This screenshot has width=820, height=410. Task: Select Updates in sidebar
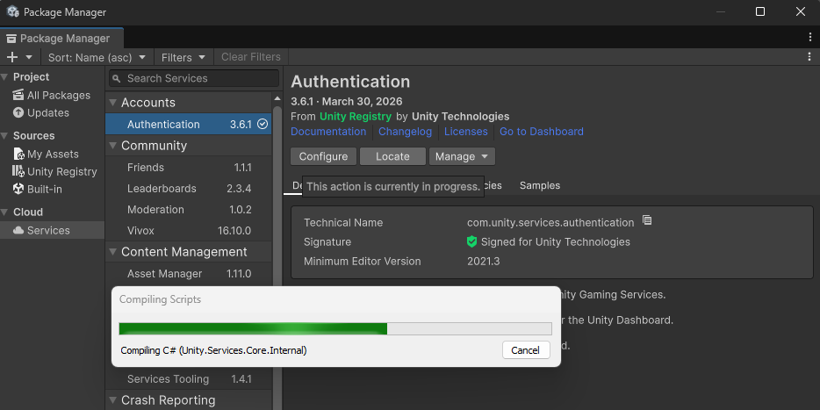tap(53, 113)
